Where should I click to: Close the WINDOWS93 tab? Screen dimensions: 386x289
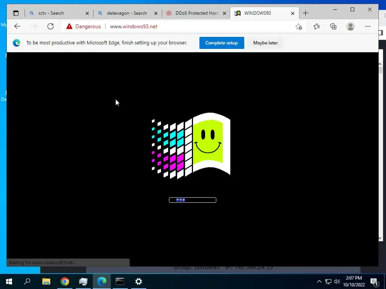[x=293, y=13]
